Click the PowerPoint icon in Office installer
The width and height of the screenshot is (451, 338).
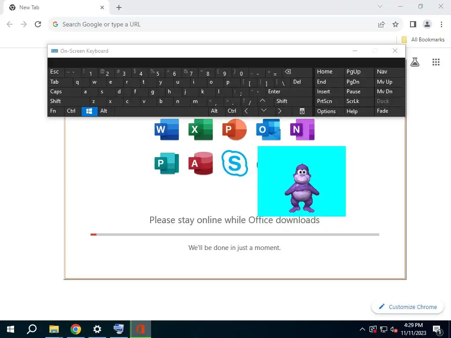234,129
